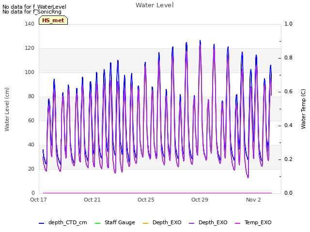Click the 40 left axis tick label
Image resolution: width=310 pixels, height=232 pixels.
click(x=31, y=145)
